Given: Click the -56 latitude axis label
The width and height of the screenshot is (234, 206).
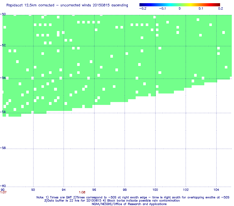Looking at the screenshot, I should click(x=3, y=112).
